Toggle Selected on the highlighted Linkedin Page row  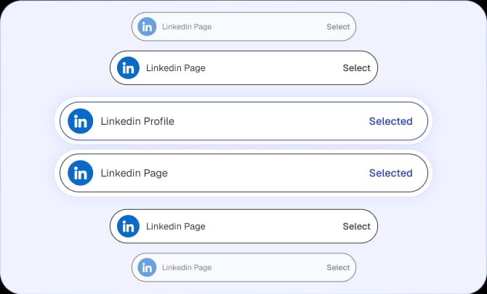(x=390, y=173)
